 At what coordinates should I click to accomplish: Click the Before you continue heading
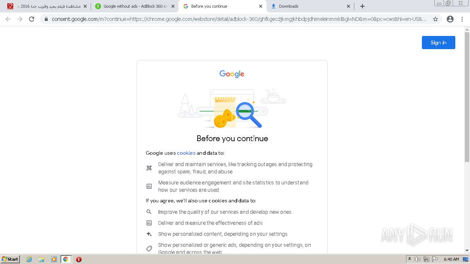coord(232,139)
